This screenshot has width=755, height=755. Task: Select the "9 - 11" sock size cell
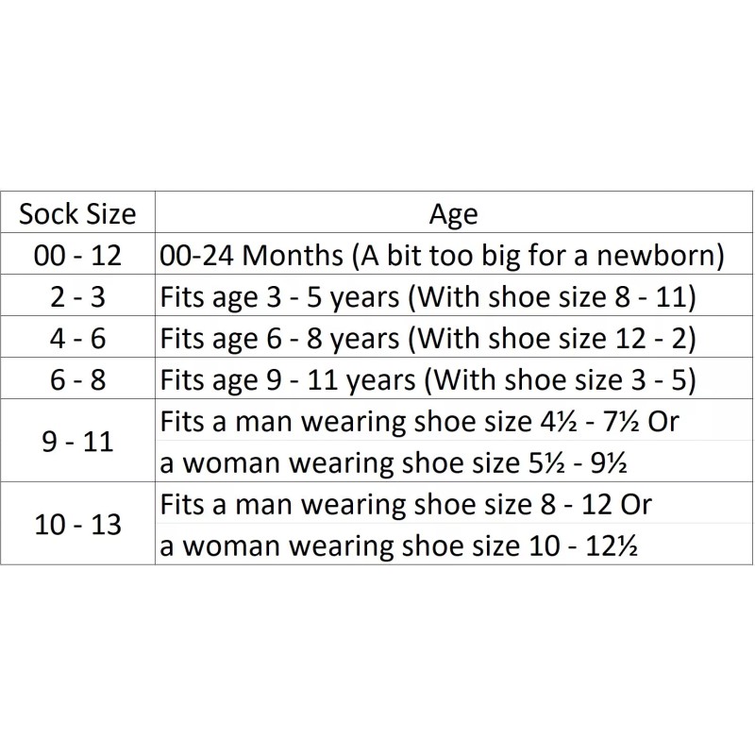(x=77, y=441)
